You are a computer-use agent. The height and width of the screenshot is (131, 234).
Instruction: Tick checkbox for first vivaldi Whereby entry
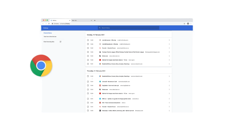[x=88, y=40]
